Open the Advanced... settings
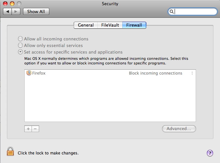The height and width of the screenshot is (163, 220). [179, 128]
